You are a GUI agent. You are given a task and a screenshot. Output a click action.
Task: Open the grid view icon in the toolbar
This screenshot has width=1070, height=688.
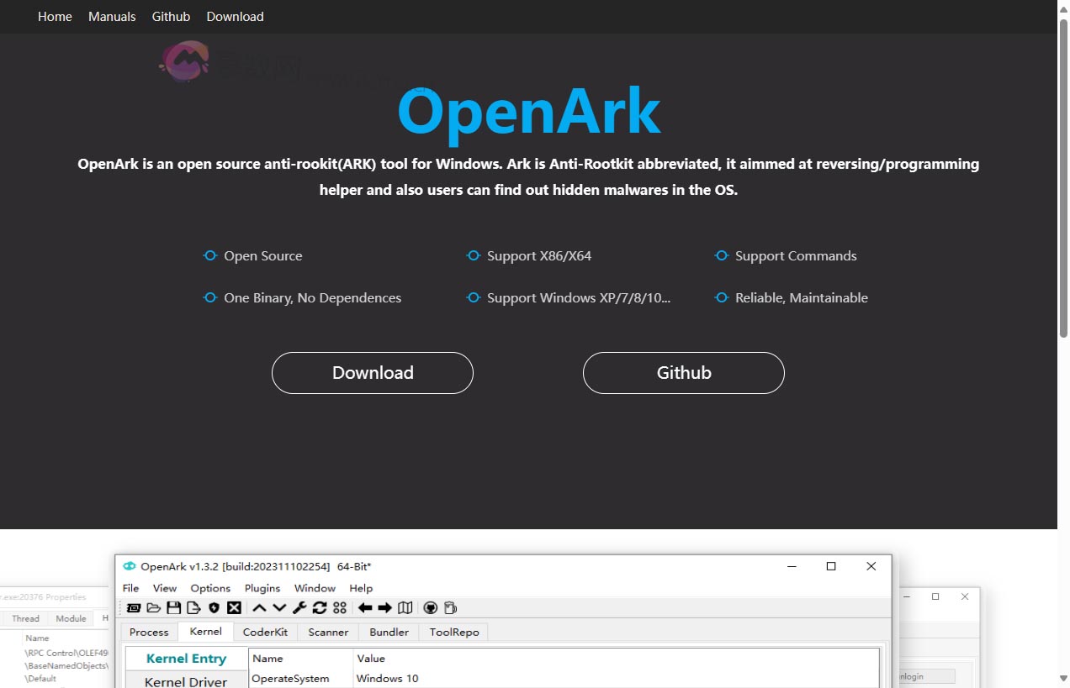click(x=340, y=607)
